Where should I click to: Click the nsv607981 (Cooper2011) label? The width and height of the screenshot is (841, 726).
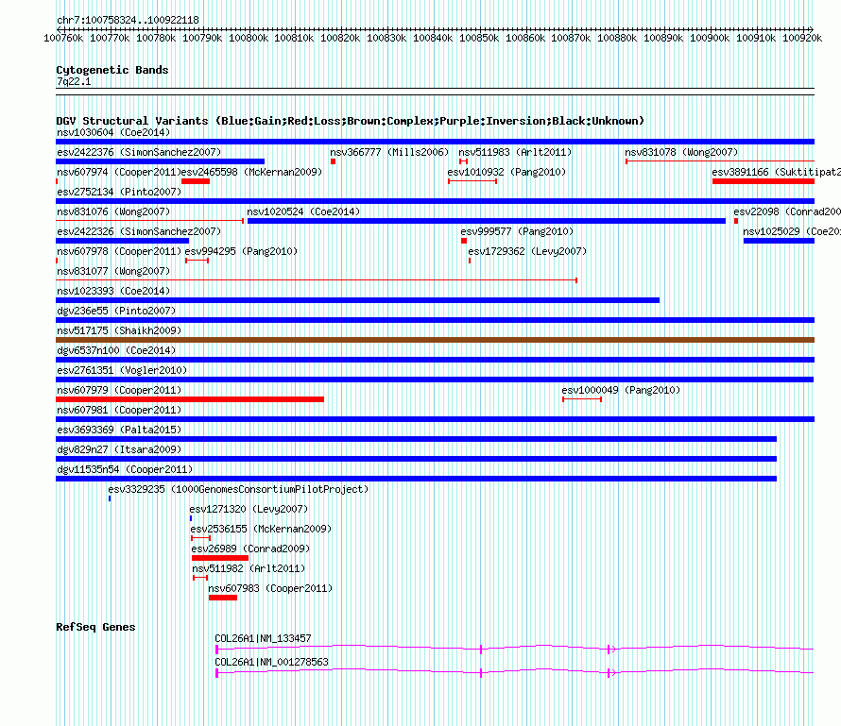(x=119, y=410)
